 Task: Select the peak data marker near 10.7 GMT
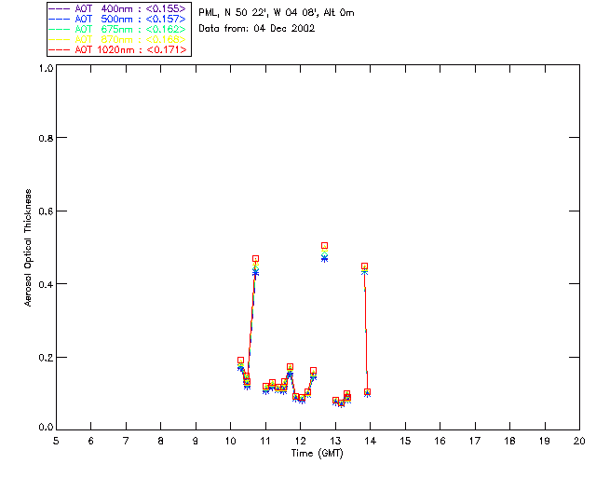pyautogui.click(x=255, y=259)
